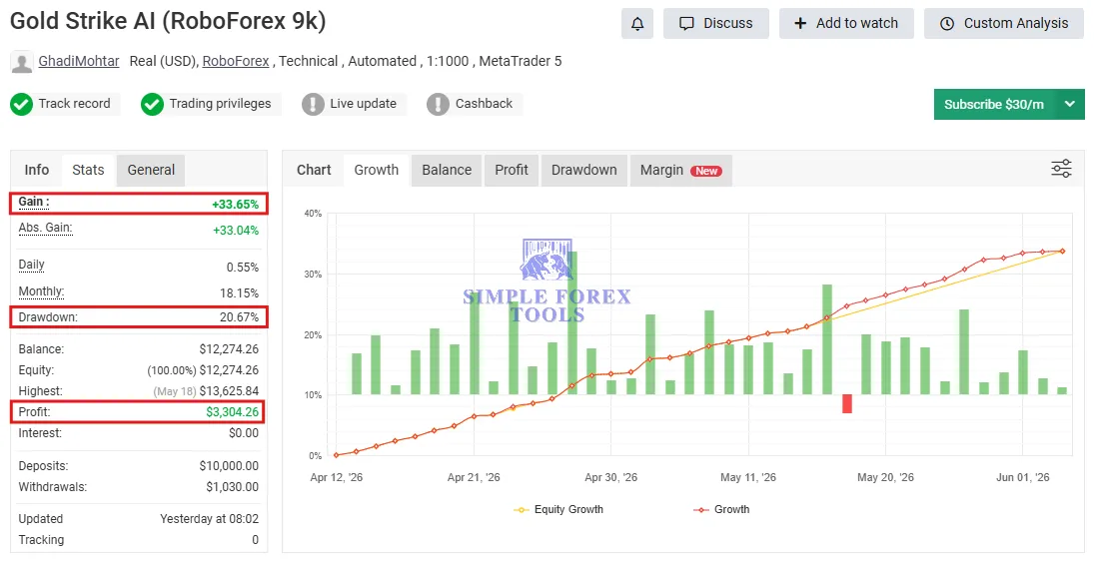The width and height of the screenshot is (1094, 564).
Task: Open chart settings sliders icon
Action: [1061, 169]
